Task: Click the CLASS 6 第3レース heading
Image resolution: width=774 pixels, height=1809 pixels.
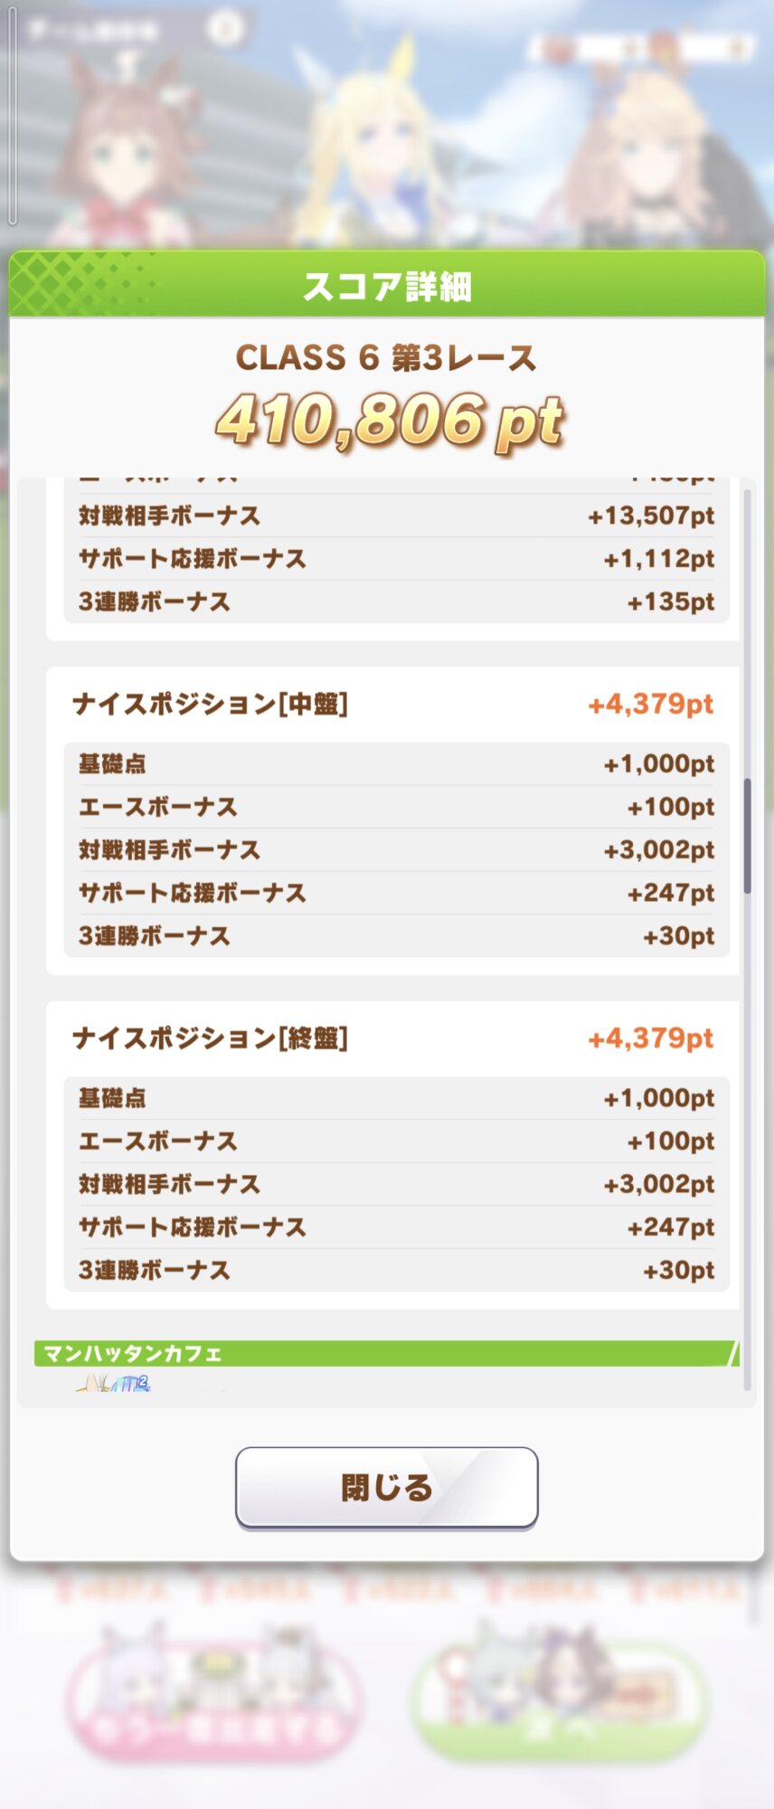Action: coord(386,357)
